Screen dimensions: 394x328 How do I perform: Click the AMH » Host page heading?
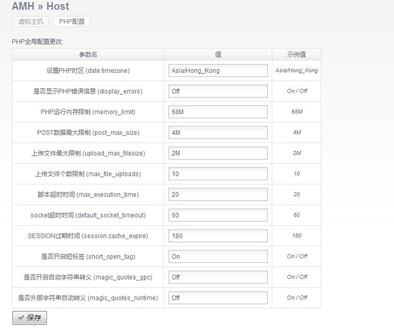(40, 7)
